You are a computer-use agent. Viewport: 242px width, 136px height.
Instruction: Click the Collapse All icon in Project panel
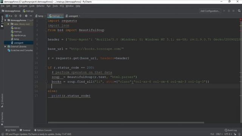[x=20, y=16]
